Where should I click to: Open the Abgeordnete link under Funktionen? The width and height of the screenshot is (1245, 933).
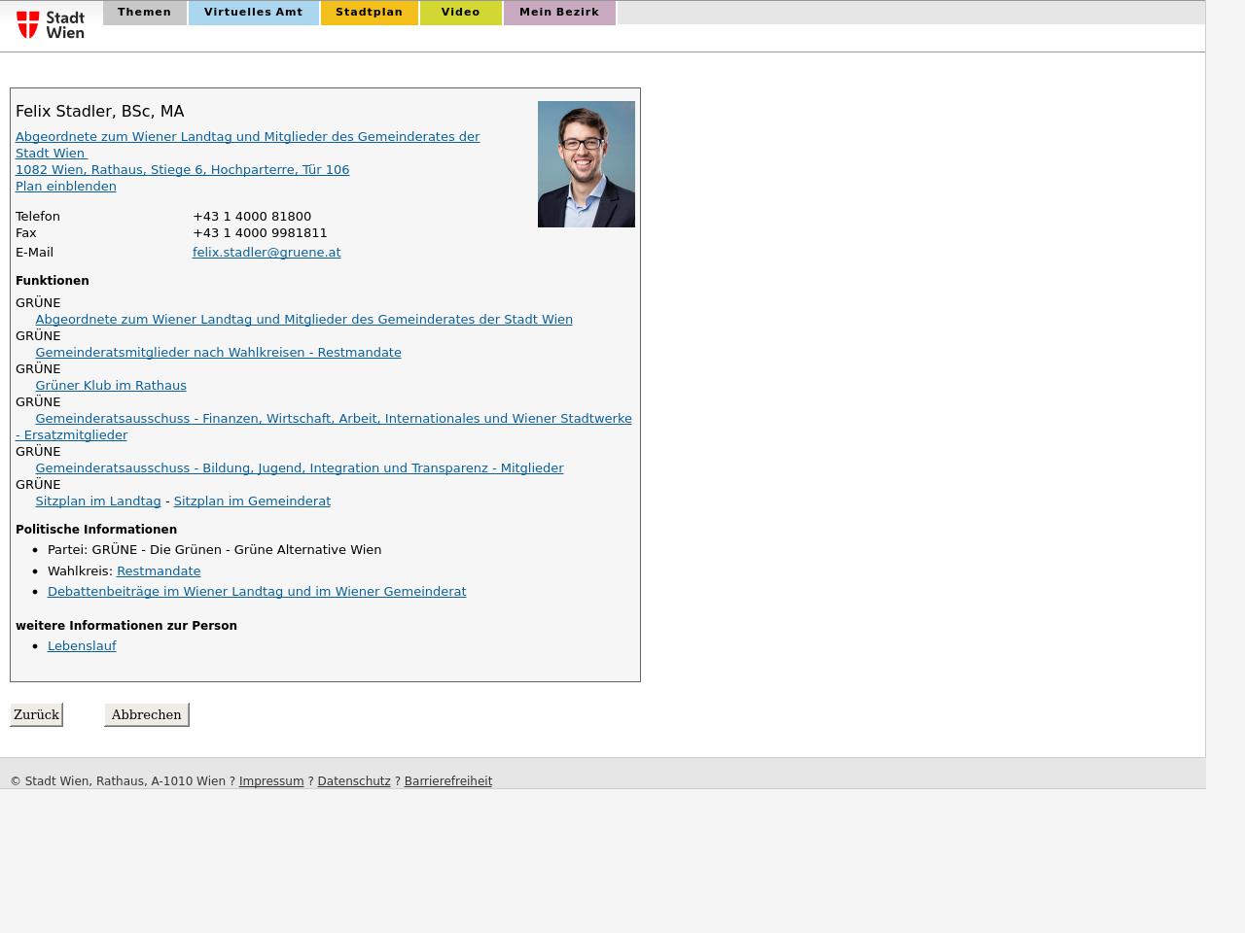tap(303, 319)
